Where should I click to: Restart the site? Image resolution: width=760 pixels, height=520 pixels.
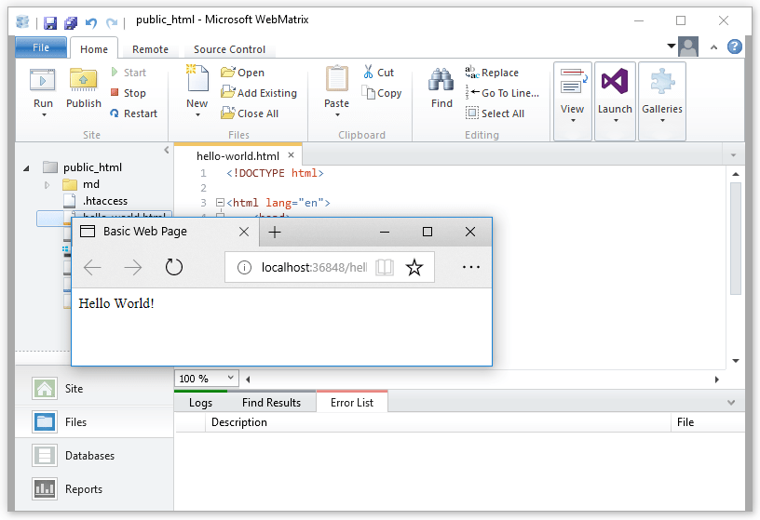pyautogui.click(x=134, y=113)
